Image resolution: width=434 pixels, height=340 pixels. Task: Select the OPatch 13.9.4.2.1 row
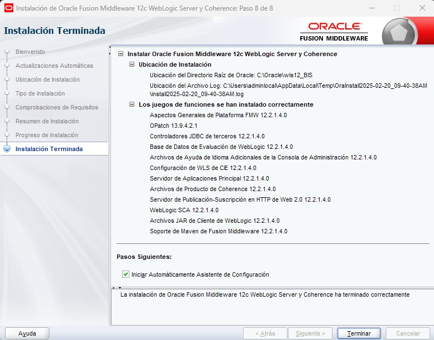(x=174, y=126)
